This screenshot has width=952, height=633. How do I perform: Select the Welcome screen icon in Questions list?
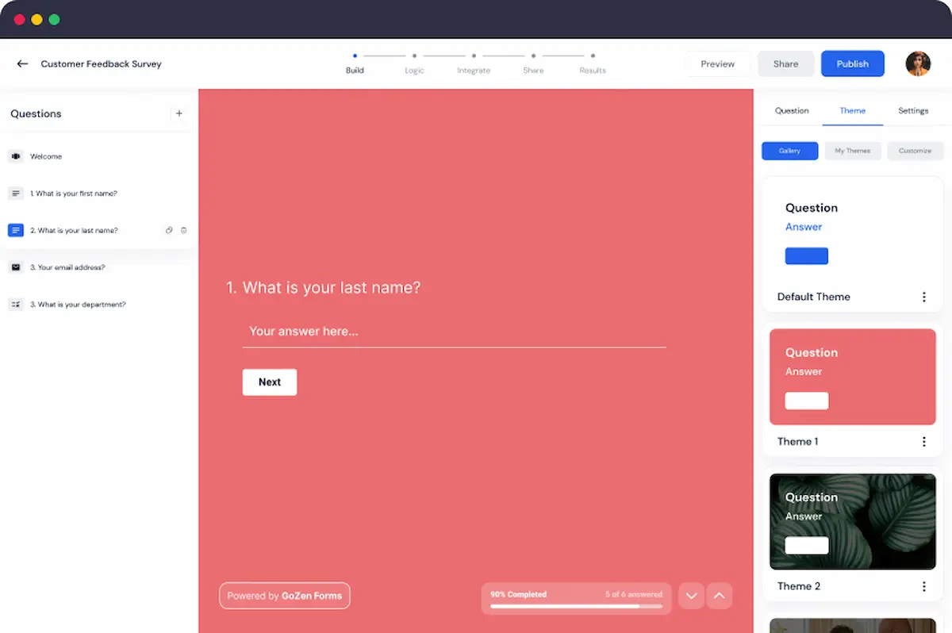(16, 156)
